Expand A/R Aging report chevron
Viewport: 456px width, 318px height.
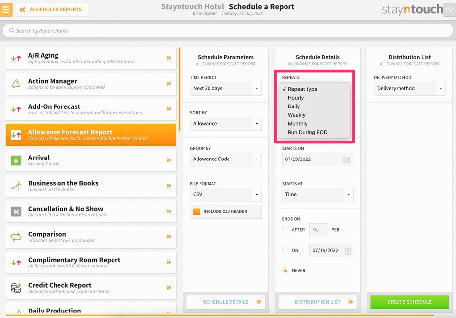coord(169,58)
